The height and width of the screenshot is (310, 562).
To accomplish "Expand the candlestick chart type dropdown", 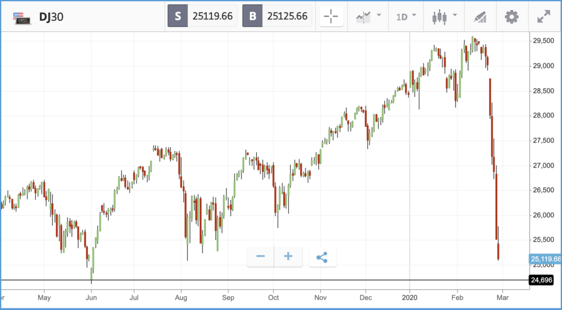I will click(445, 16).
